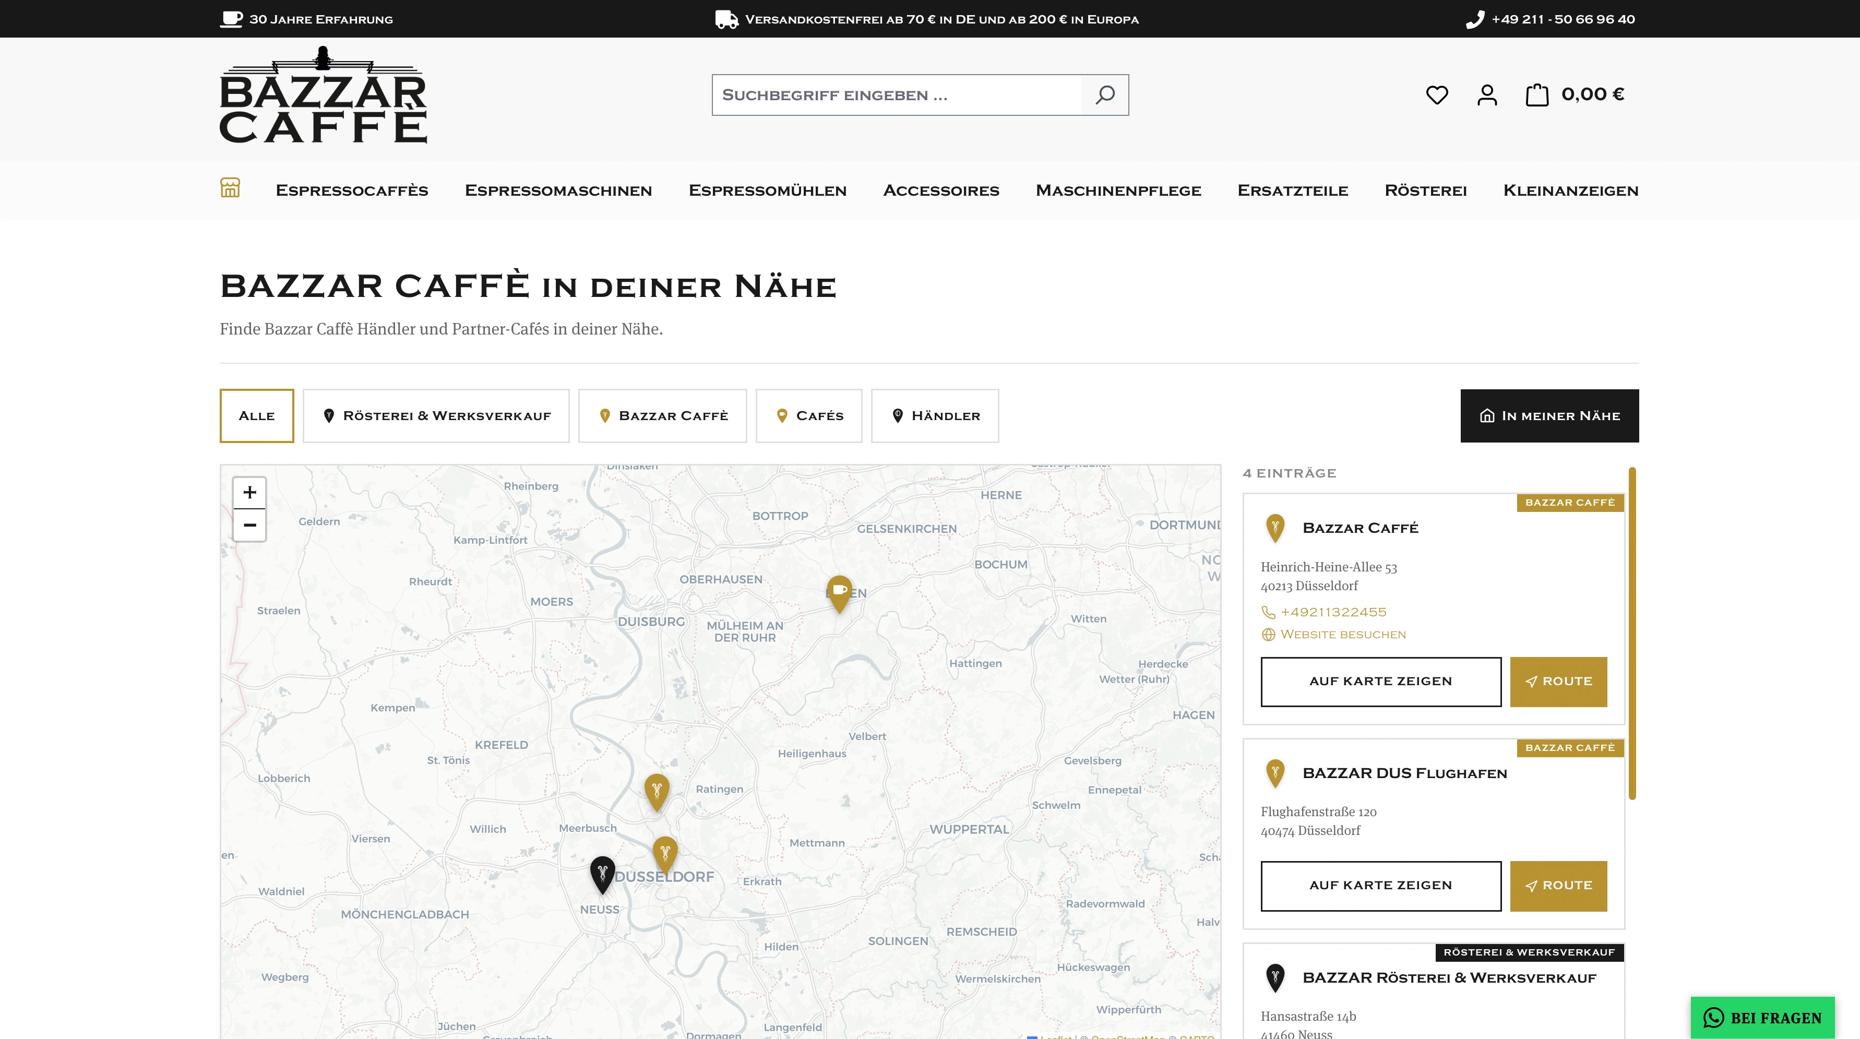Click the Flughafenstraße 120 address
Image resolution: width=1860 pixels, height=1039 pixels.
click(1318, 813)
